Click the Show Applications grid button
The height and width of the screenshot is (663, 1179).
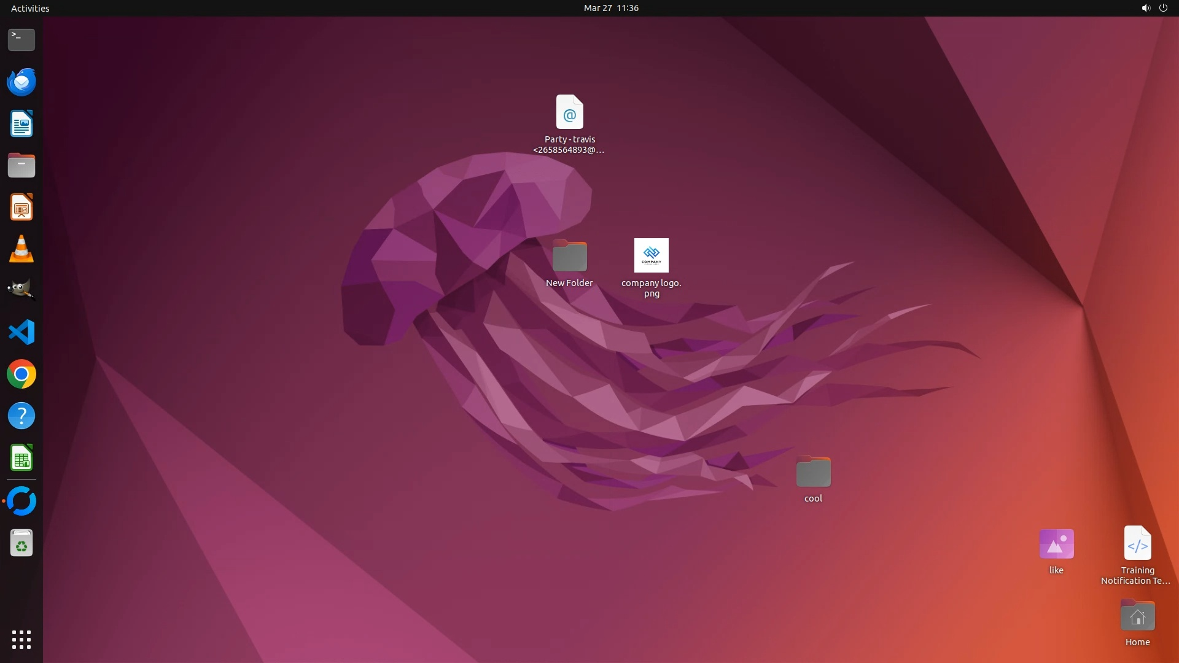tap(21, 639)
